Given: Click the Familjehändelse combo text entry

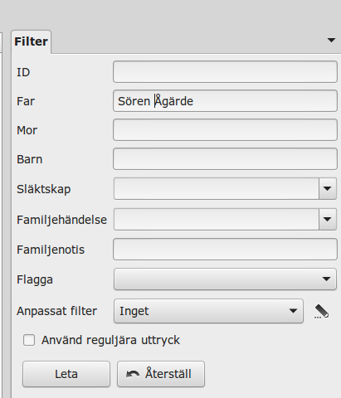Looking at the screenshot, I should point(217,220).
